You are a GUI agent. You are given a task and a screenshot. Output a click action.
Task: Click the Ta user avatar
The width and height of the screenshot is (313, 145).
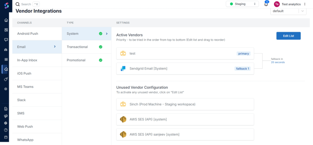click(x=277, y=4)
